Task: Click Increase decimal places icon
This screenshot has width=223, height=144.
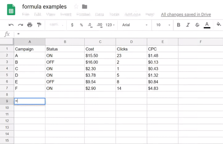Action: click(x=100, y=25)
